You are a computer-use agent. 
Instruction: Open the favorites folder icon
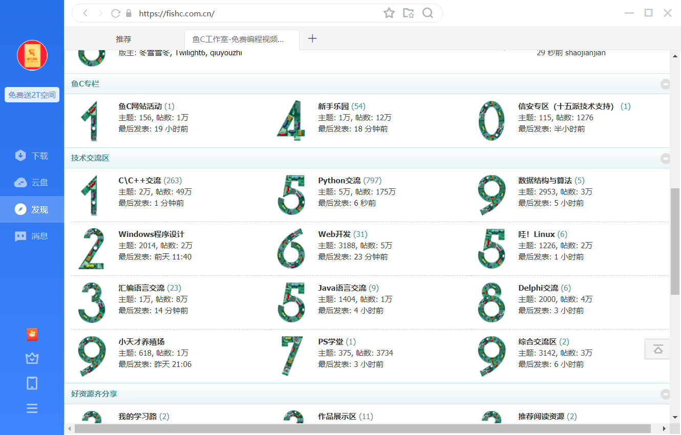[x=408, y=13]
